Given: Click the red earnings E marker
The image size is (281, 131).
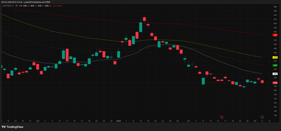Looking at the screenshot, I should (221, 117).
